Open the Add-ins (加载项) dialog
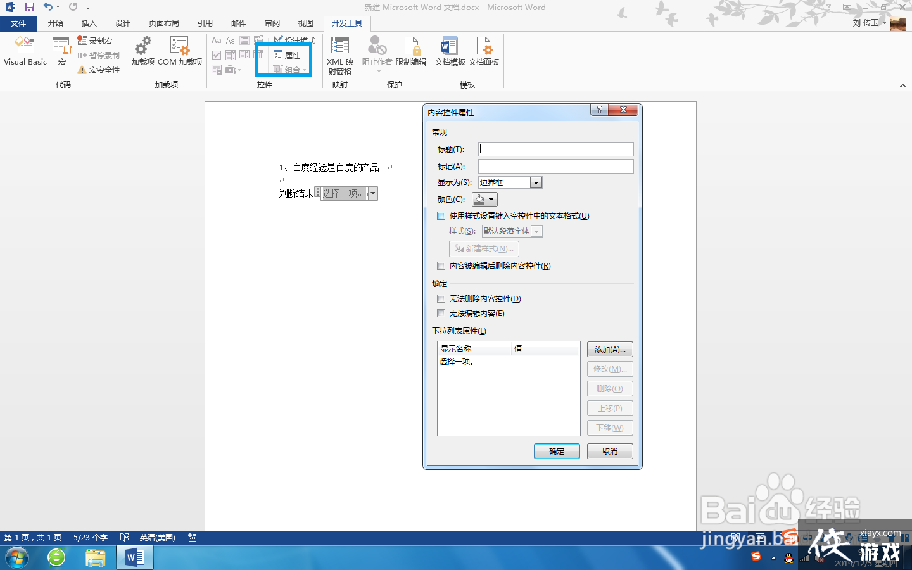This screenshot has width=912, height=570. click(x=143, y=51)
